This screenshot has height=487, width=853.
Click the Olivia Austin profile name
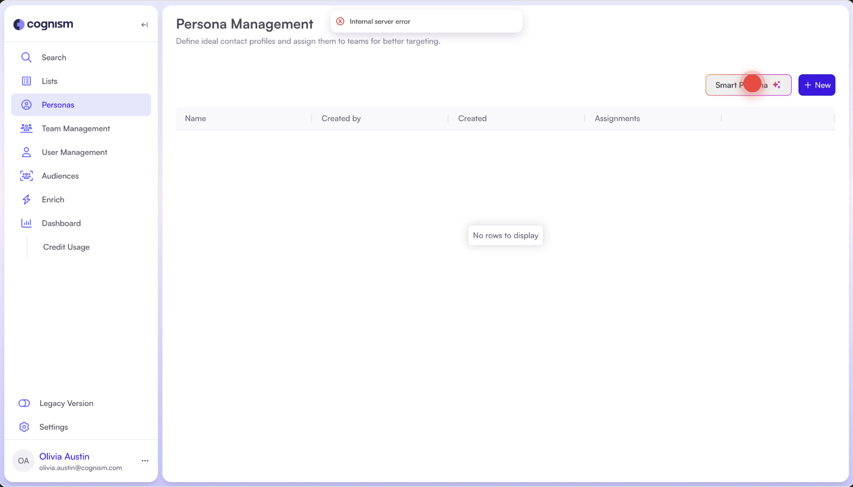64,457
